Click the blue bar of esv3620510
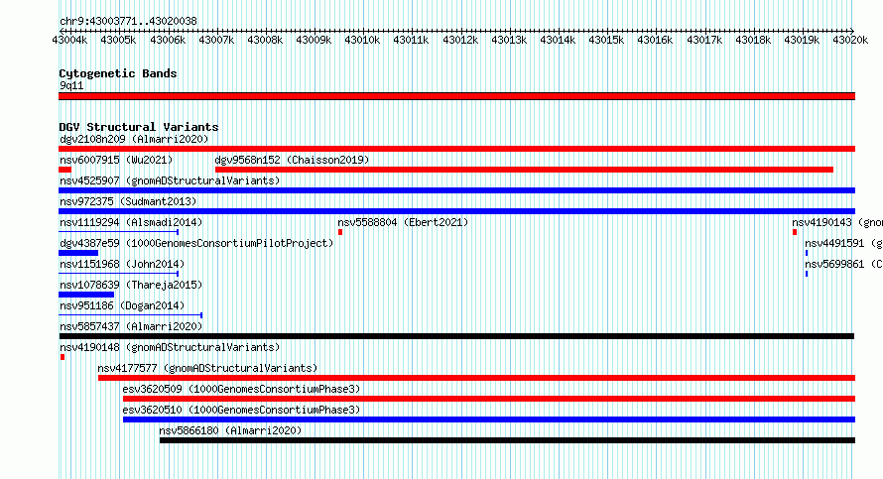The height and width of the screenshot is (479, 883). 489,419
